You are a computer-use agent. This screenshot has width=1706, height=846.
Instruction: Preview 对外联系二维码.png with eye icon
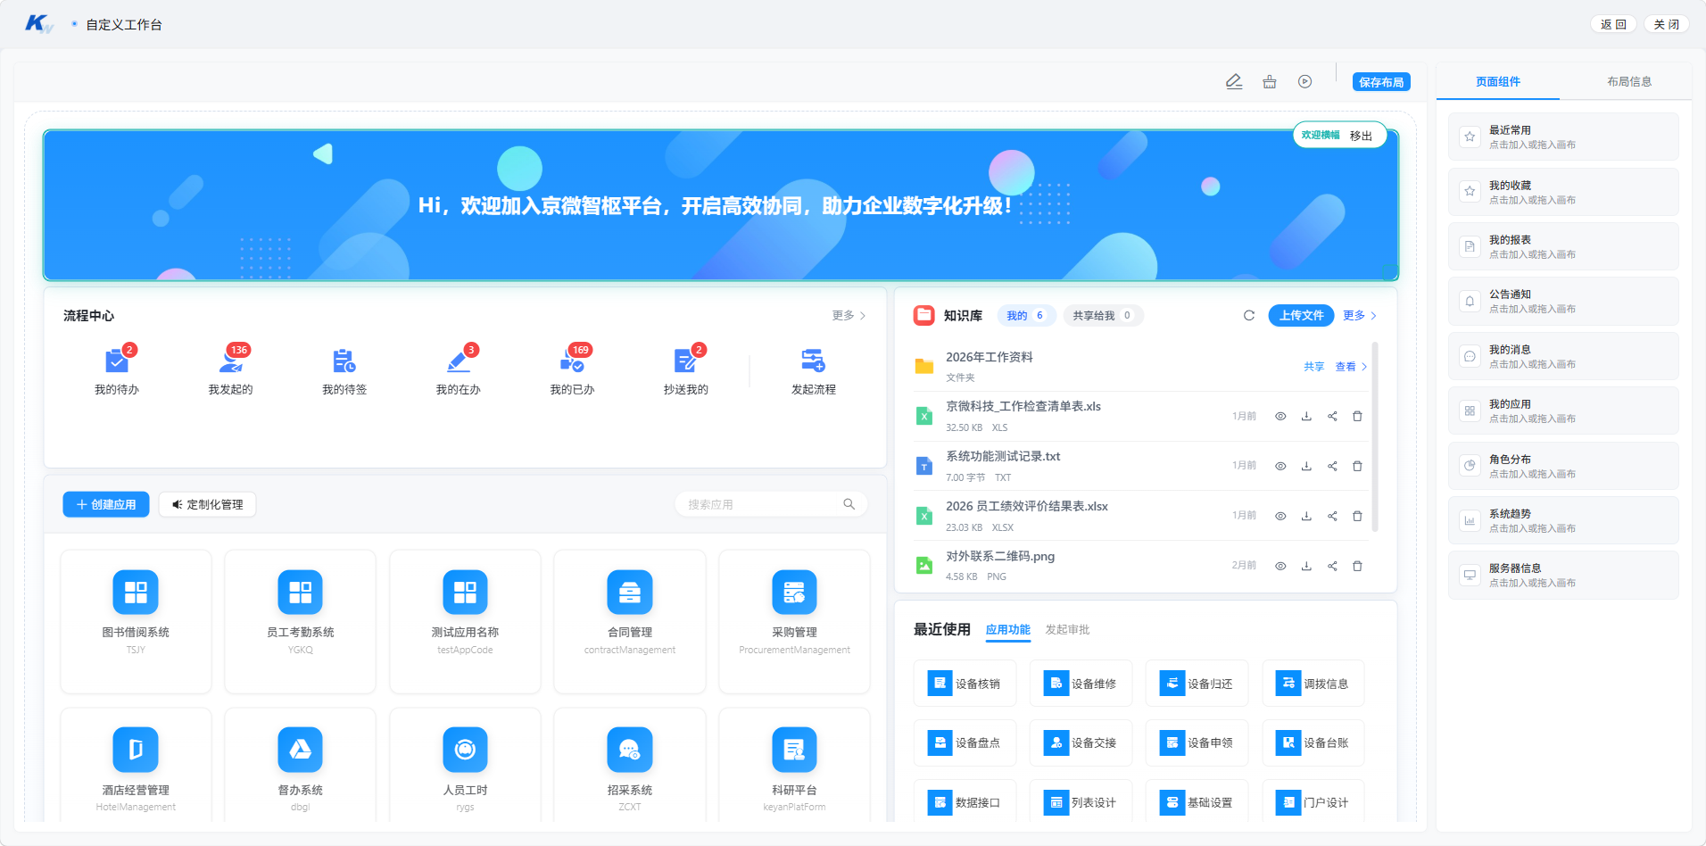1280,566
